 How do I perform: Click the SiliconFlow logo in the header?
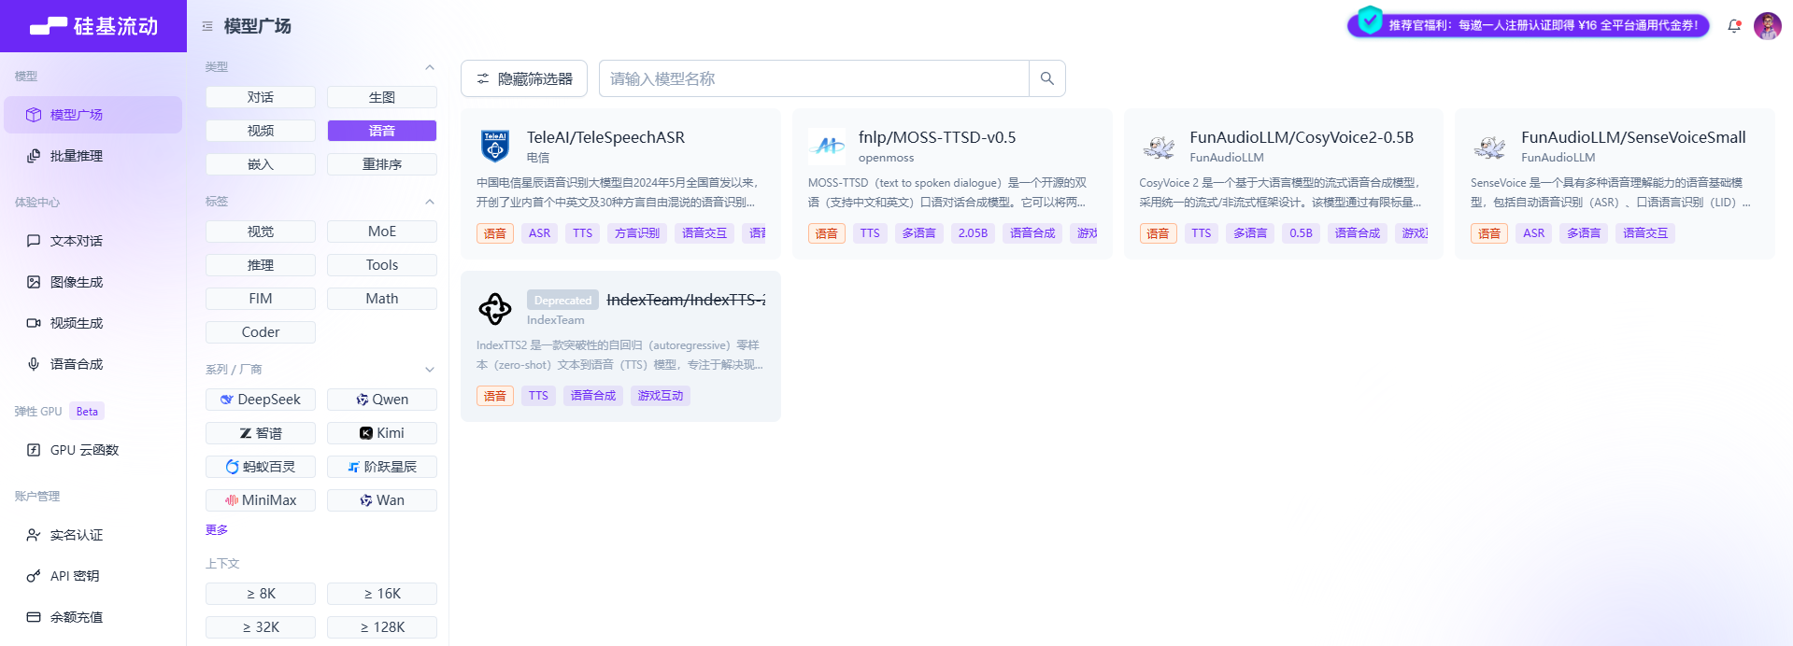[x=93, y=26]
